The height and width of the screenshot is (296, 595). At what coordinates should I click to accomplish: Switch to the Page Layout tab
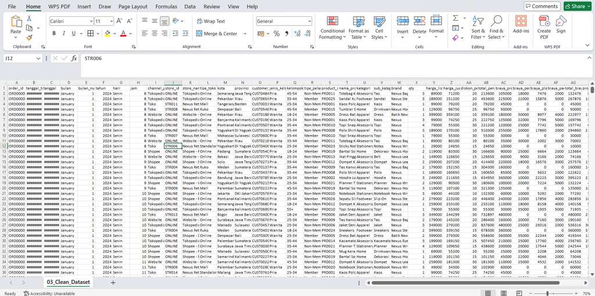tap(133, 6)
